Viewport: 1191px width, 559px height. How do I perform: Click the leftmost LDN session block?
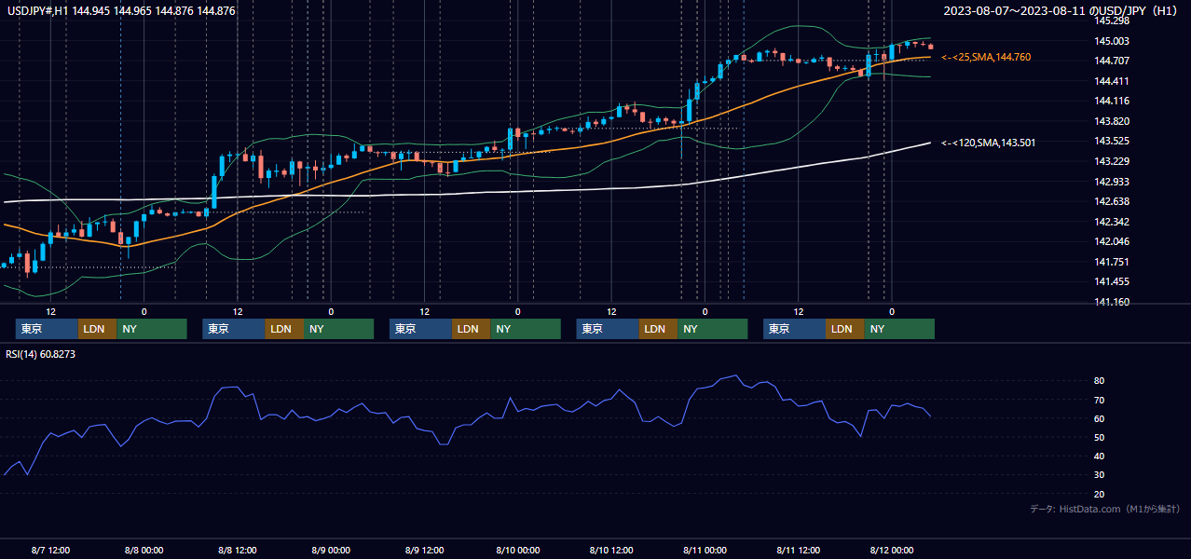(97, 329)
